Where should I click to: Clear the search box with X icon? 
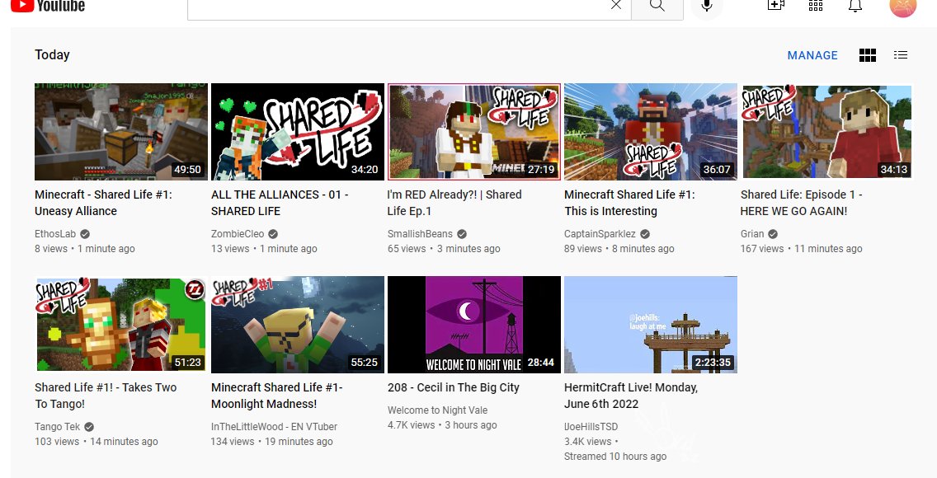tap(616, 6)
